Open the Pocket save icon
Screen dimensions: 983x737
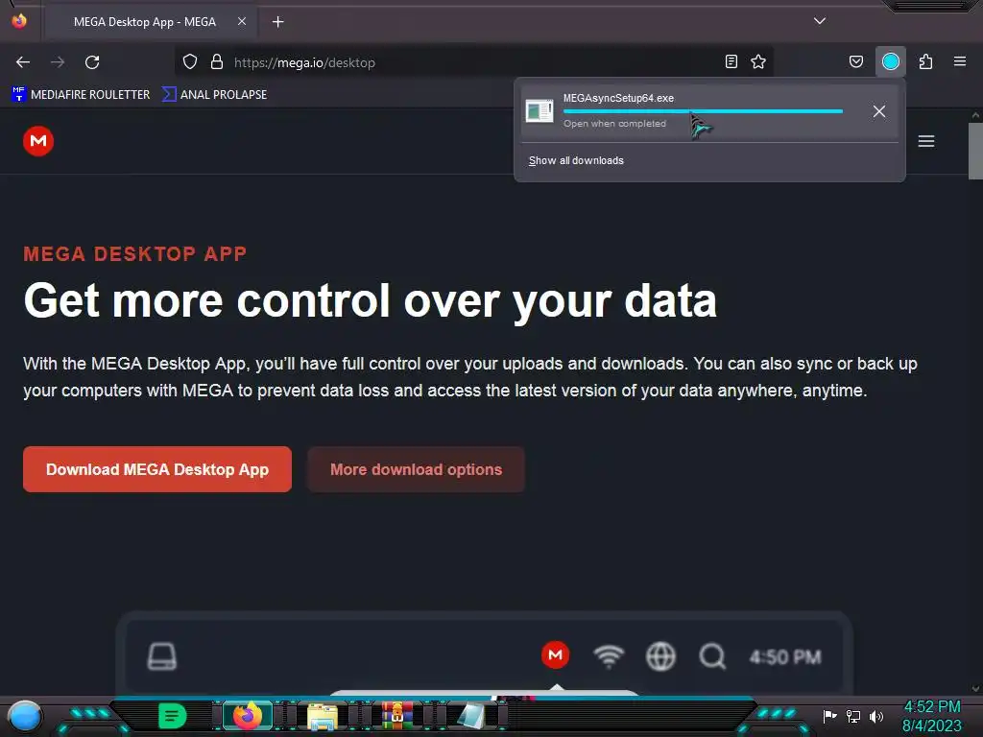[x=856, y=61]
